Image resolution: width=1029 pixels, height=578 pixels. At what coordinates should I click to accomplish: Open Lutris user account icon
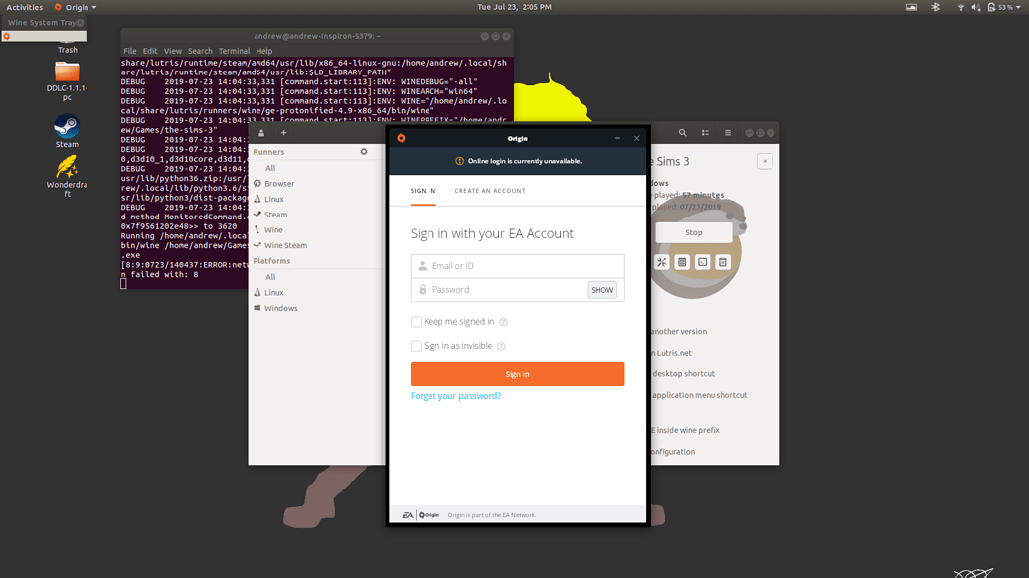[x=261, y=133]
